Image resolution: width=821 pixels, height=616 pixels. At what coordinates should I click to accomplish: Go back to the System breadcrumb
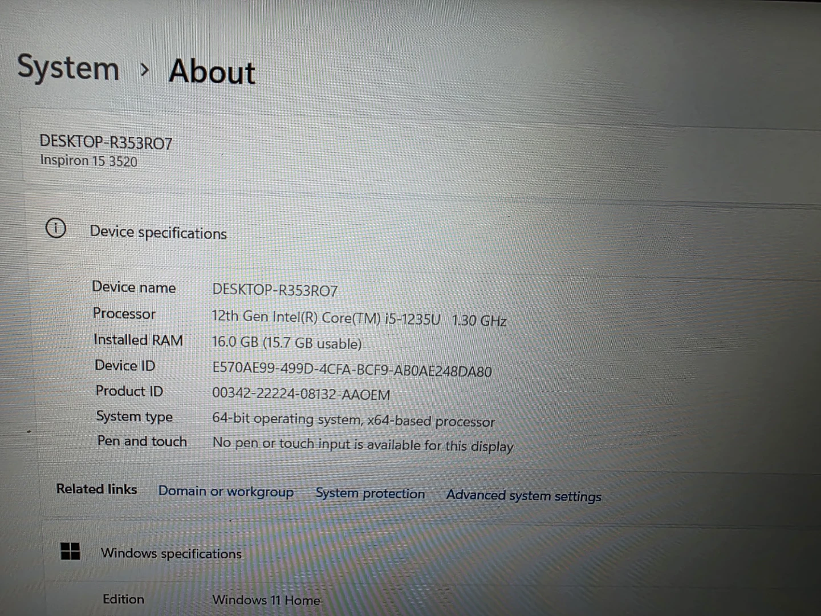tap(68, 68)
